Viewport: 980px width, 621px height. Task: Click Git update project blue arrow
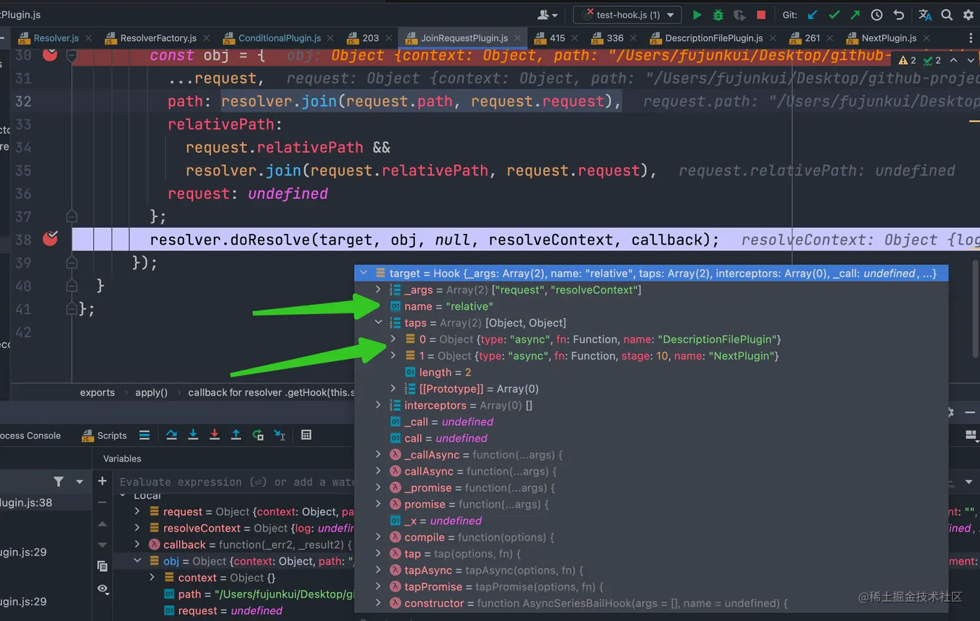[x=812, y=15]
